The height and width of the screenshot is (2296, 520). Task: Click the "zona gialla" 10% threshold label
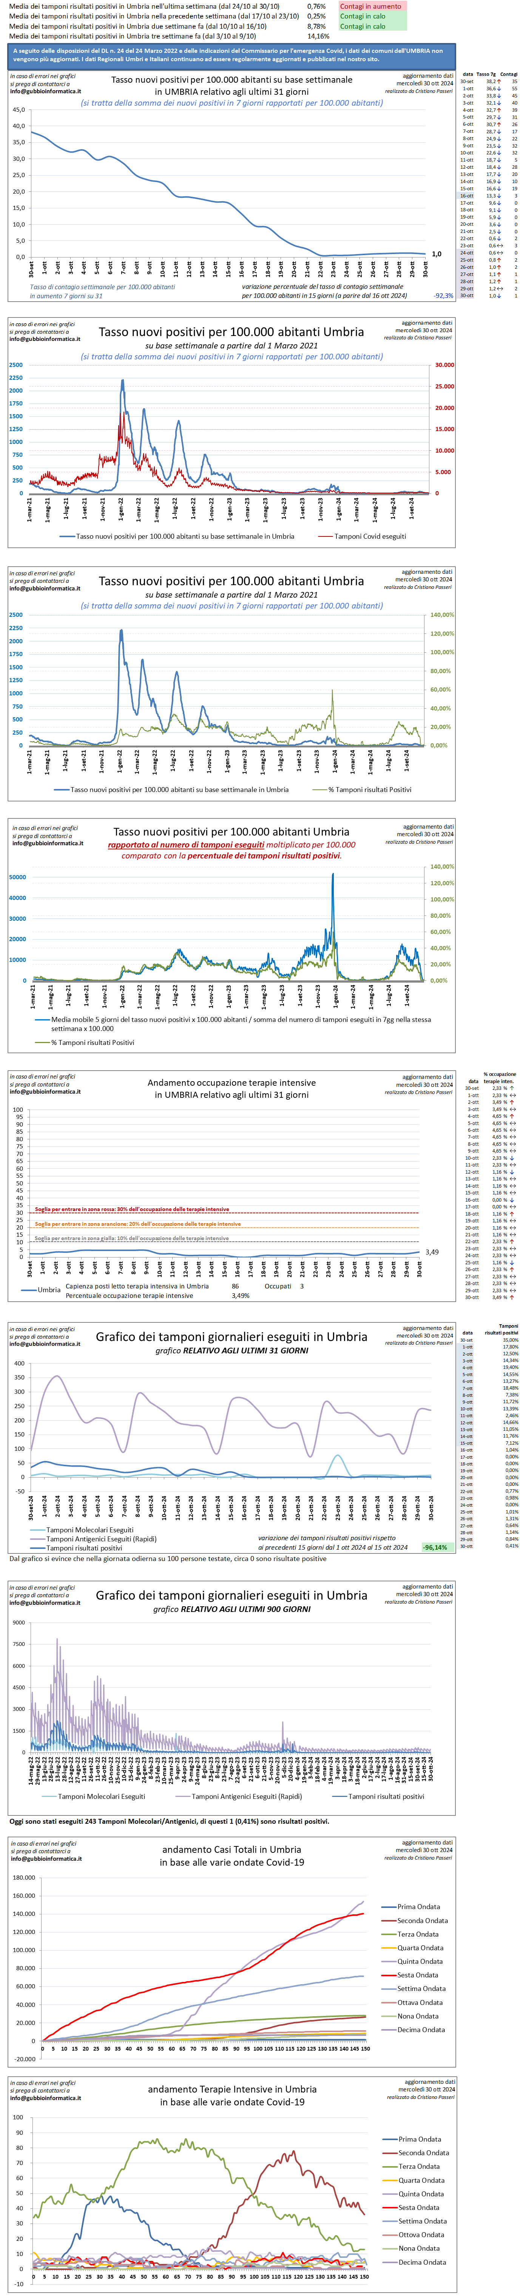click(x=132, y=1238)
